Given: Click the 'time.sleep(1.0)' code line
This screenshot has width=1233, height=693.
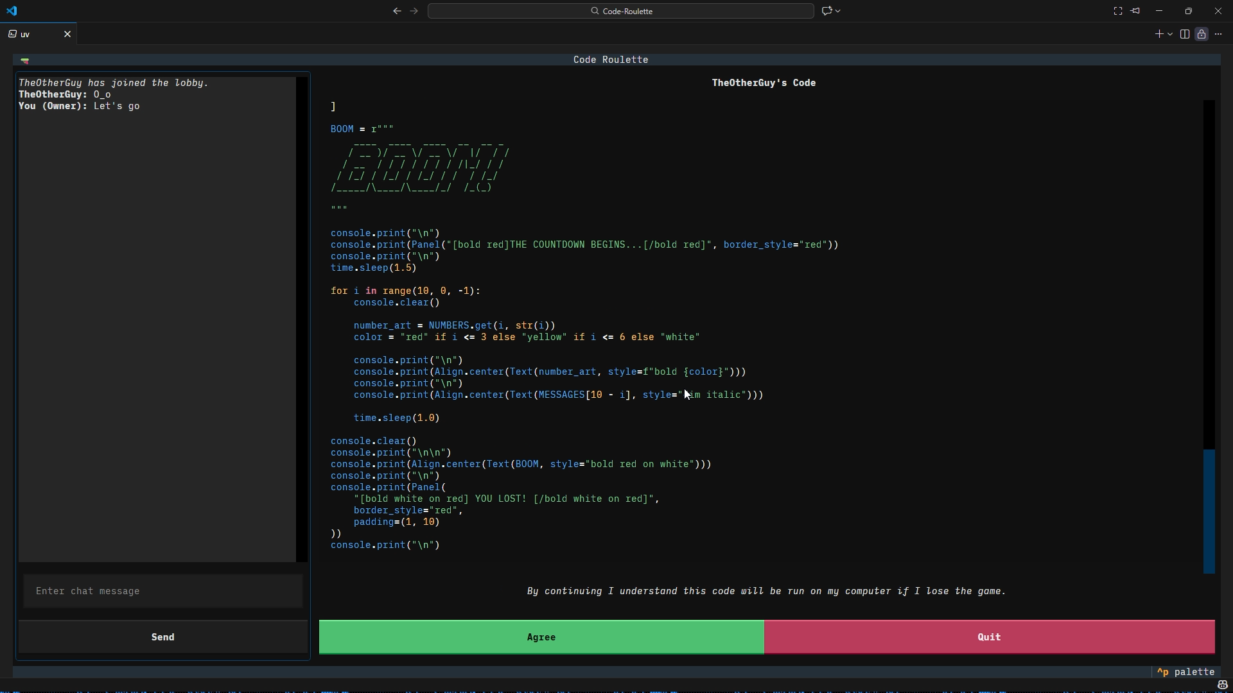Looking at the screenshot, I should (x=397, y=418).
